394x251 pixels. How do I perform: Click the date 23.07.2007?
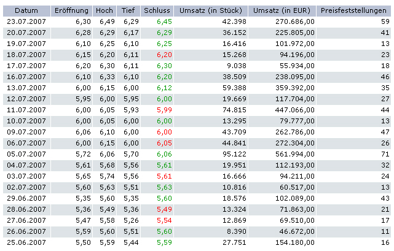(26, 22)
